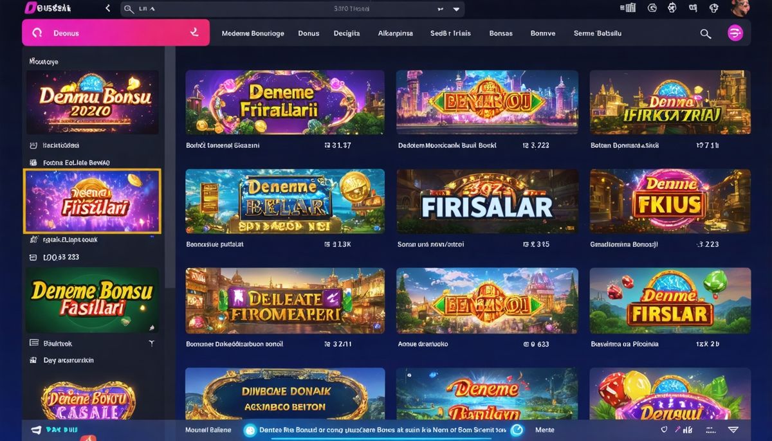This screenshot has width=772, height=441.
Task: Click the circular refresh icon ending the bottom ticker
Action: pyautogui.click(x=517, y=430)
